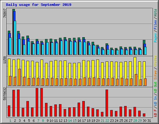This screenshot has height=124, width=159.
Task: Click the tallest cyan Pages bar for day 2
Action: [x=15, y=38]
